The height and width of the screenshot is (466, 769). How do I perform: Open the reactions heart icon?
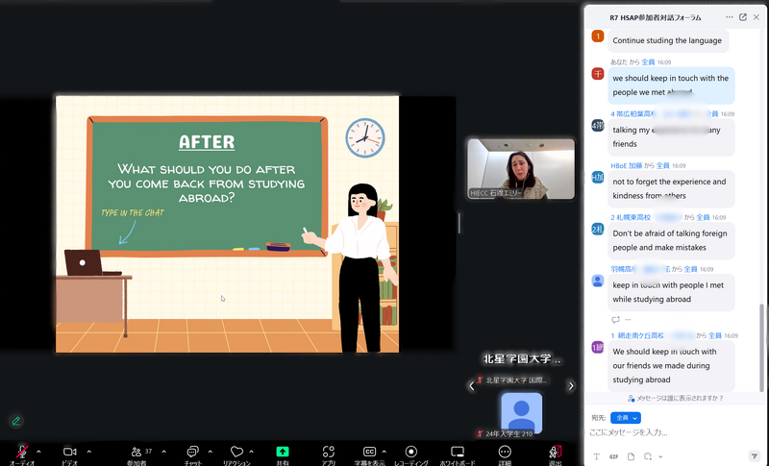point(236,452)
